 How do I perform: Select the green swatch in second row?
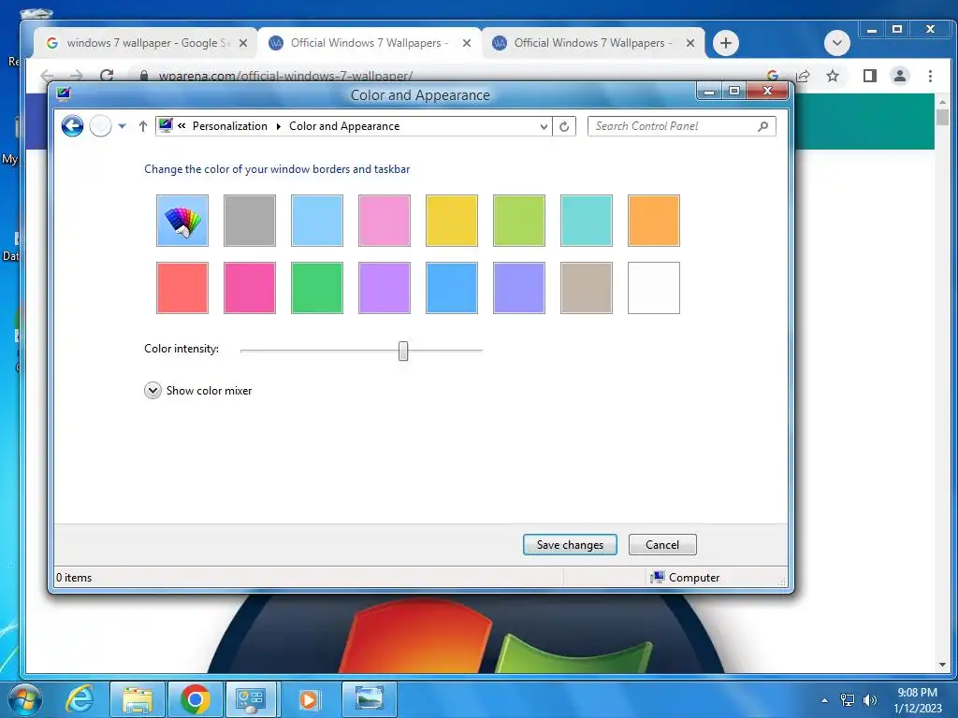(x=317, y=288)
